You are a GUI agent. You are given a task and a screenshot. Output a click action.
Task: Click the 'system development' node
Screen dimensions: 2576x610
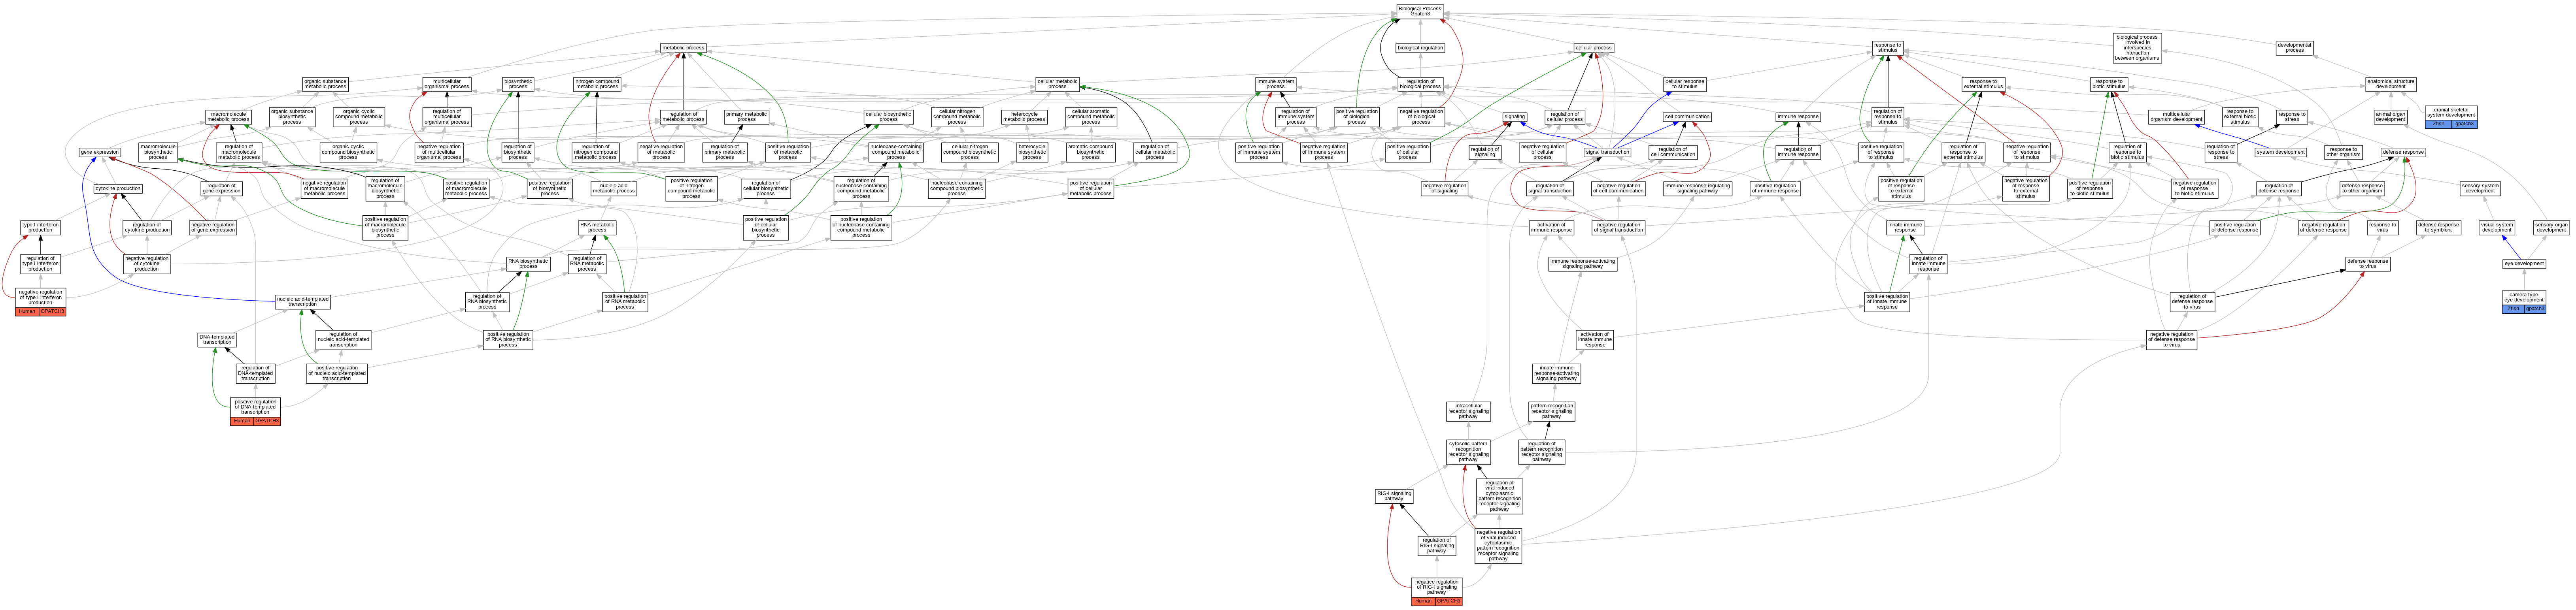tap(2281, 153)
